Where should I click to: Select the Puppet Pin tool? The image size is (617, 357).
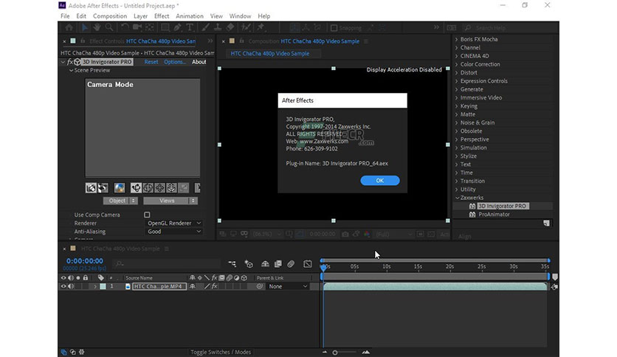pyautogui.click(x=261, y=27)
